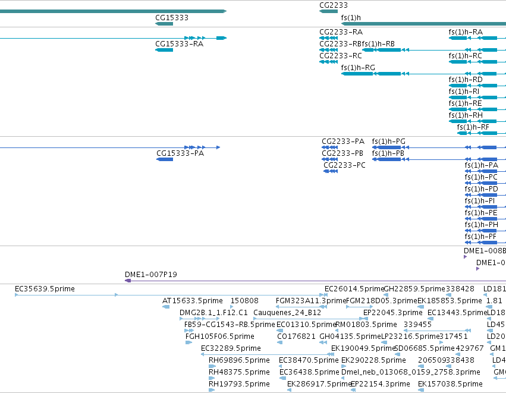Select the fs(1)h-RG transcript label
This screenshot has height=393, width=506.
358,68
